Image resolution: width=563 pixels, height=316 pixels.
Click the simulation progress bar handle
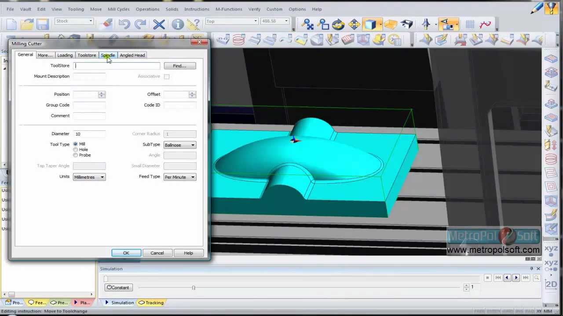coord(106,278)
